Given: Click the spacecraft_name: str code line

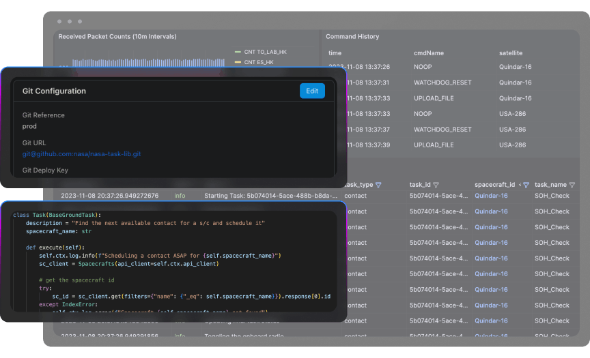Looking at the screenshot, I should coord(59,231).
